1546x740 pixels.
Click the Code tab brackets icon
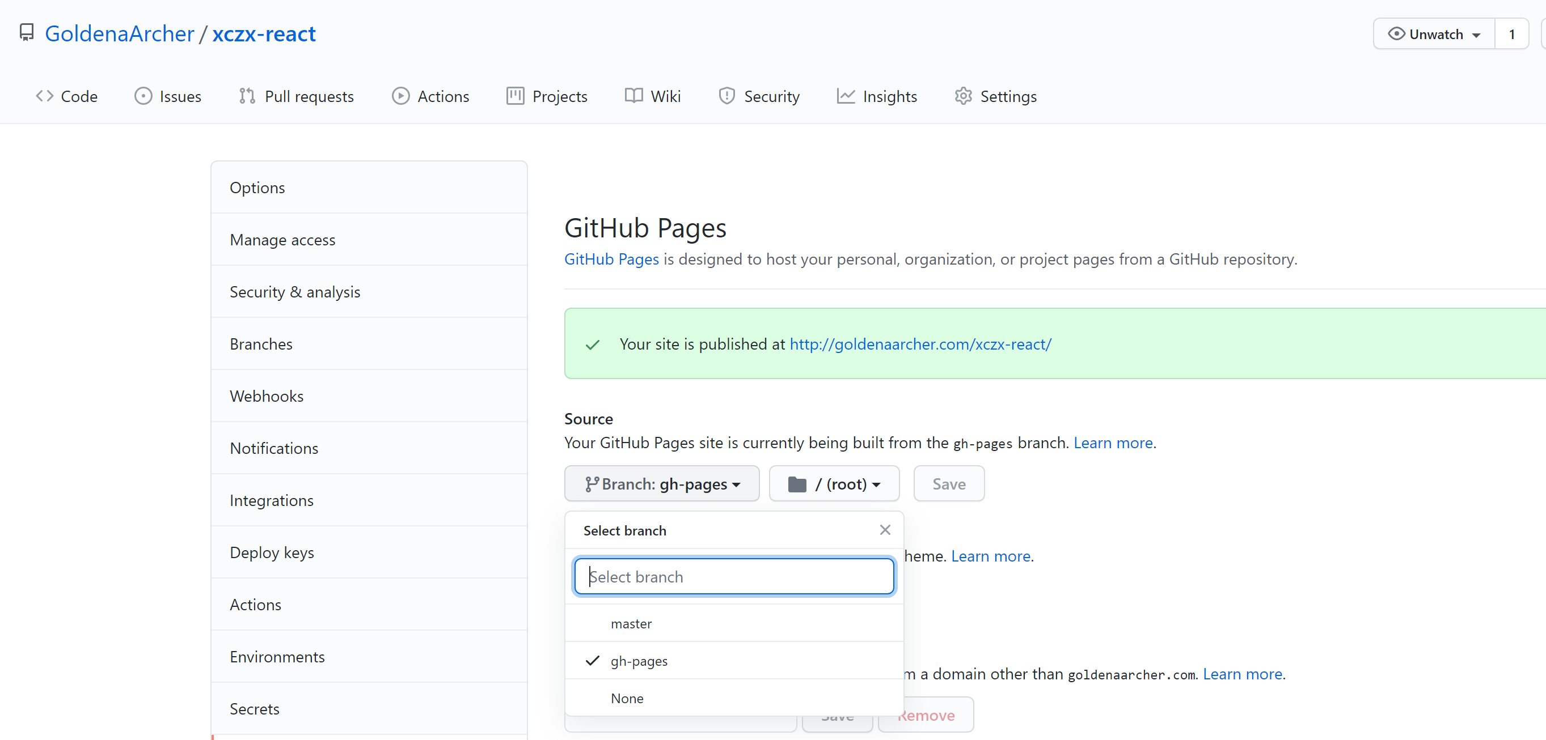pos(44,96)
